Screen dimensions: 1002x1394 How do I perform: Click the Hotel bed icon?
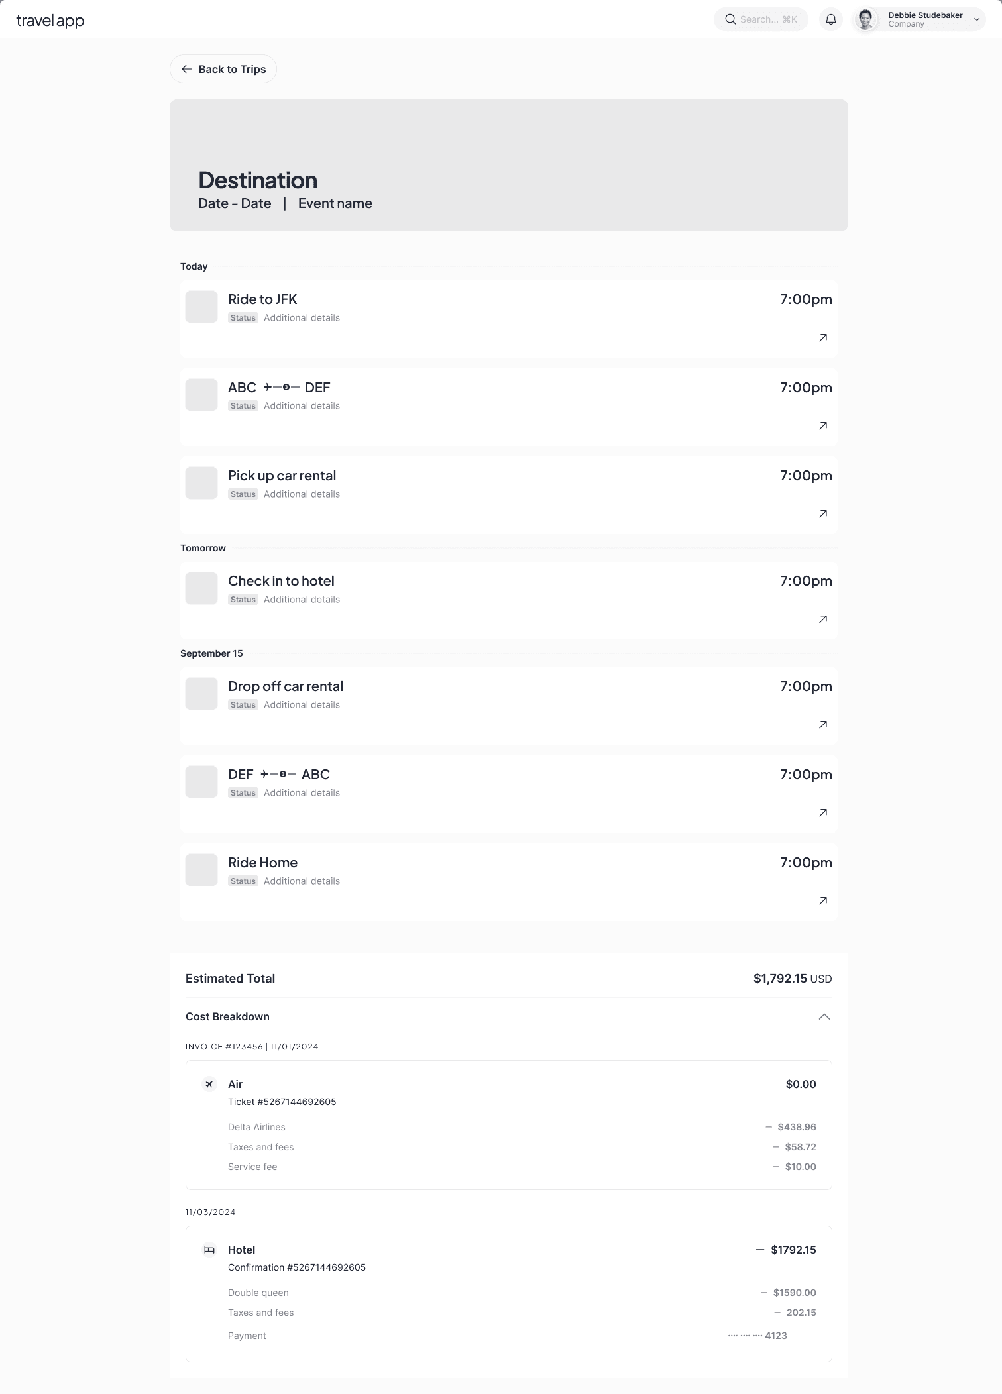pos(209,1250)
